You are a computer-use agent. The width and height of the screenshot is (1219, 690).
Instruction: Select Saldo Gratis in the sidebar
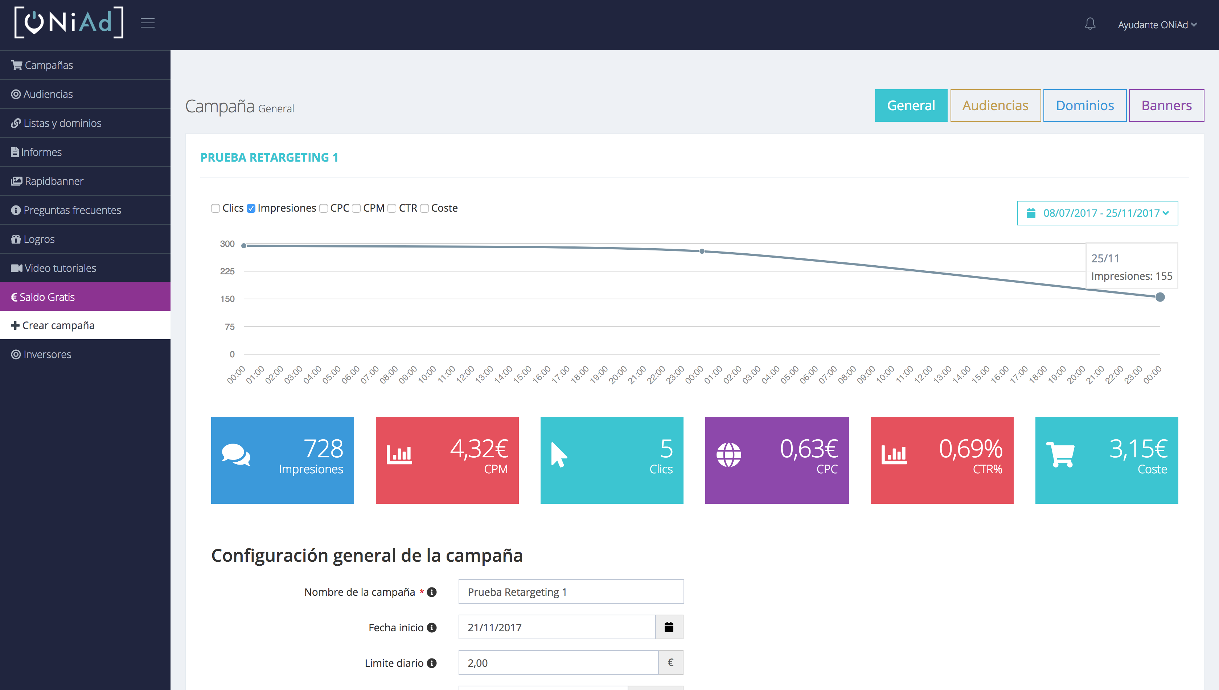click(85, 297)
